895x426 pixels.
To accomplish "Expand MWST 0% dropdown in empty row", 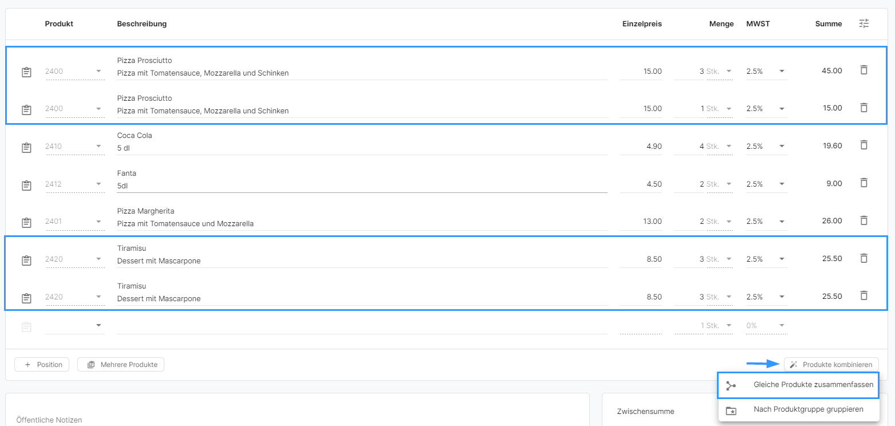I will [766, 326].
